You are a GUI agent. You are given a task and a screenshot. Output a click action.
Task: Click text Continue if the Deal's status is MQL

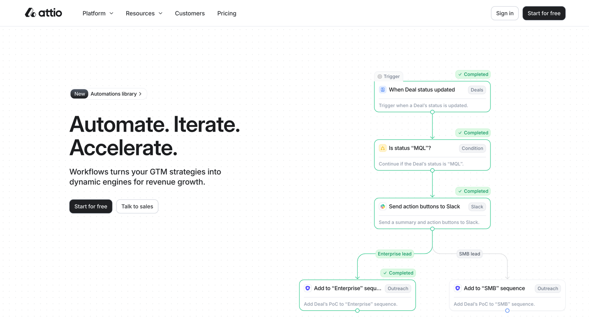[x=421, y=164]
